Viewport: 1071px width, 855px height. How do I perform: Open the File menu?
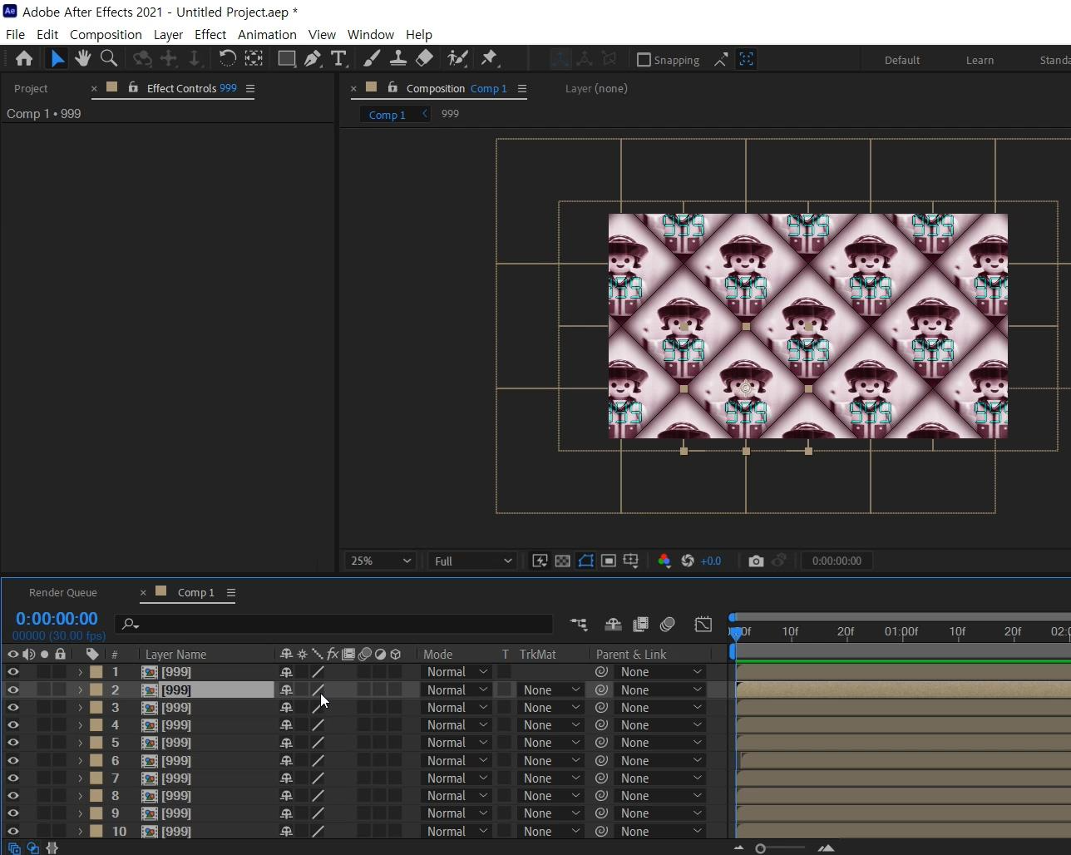point(15,34)
